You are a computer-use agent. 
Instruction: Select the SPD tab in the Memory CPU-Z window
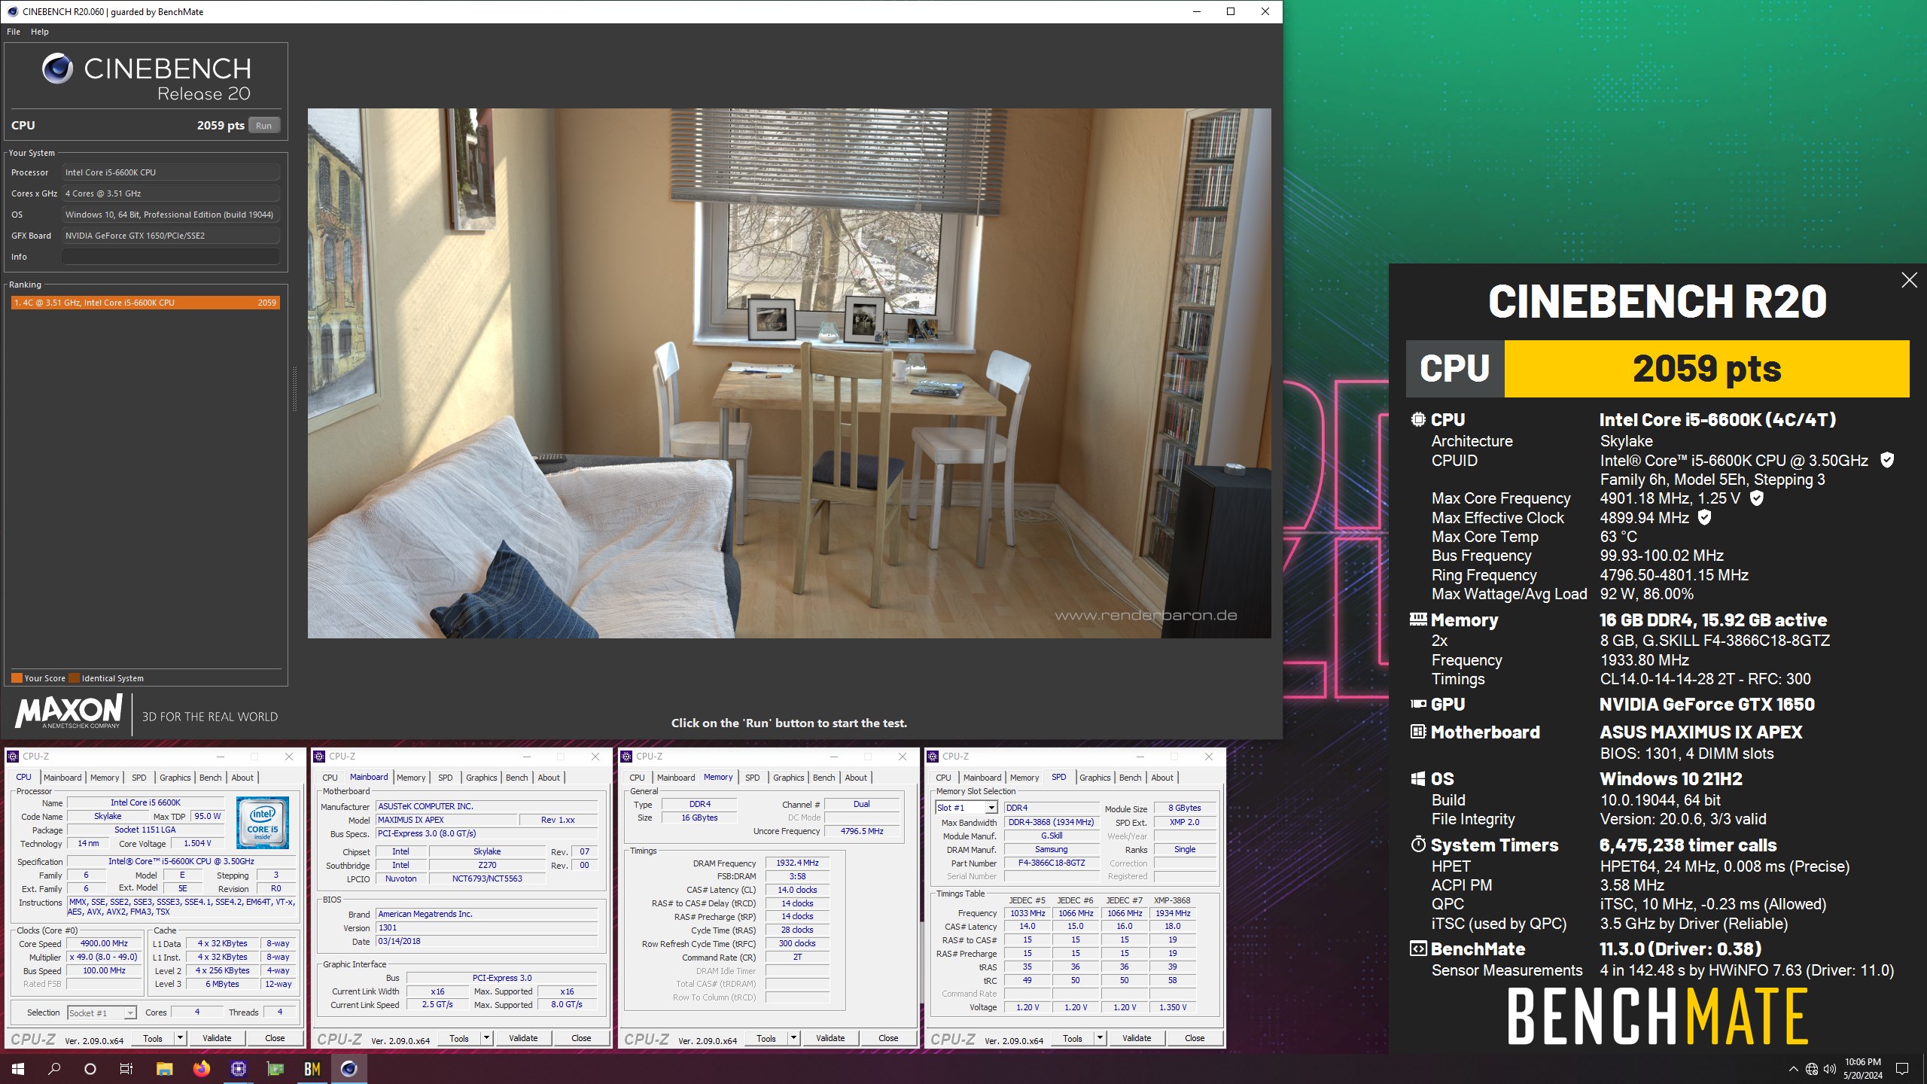pos(752,778)
